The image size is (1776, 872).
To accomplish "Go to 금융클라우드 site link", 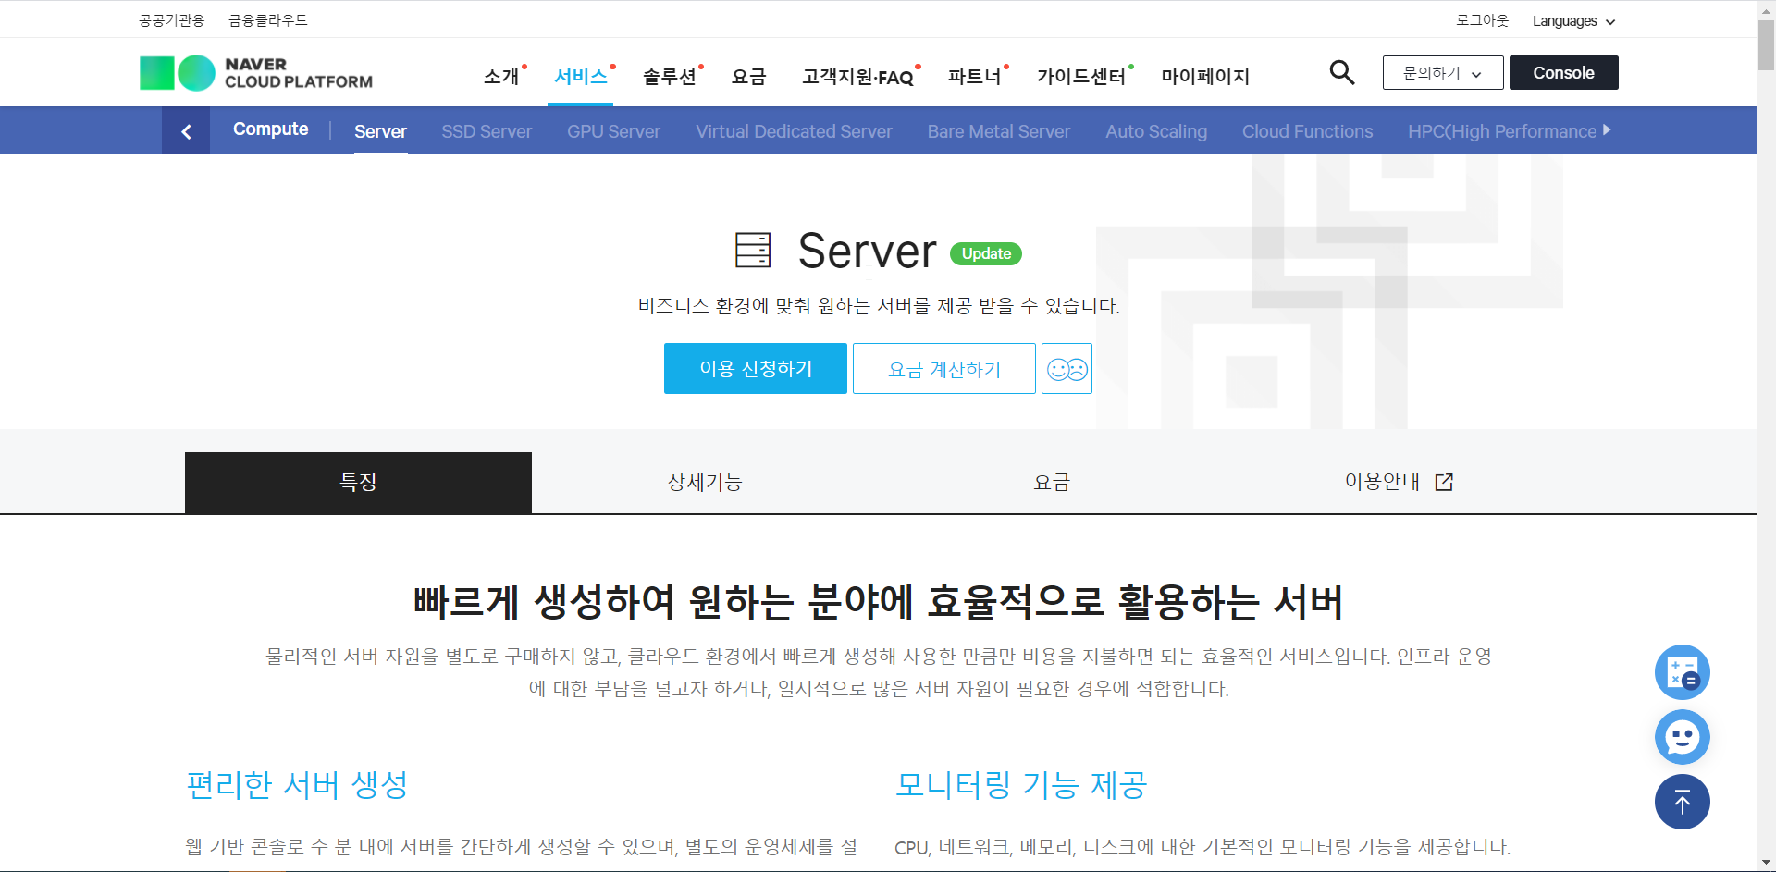I will pos(268,20).
